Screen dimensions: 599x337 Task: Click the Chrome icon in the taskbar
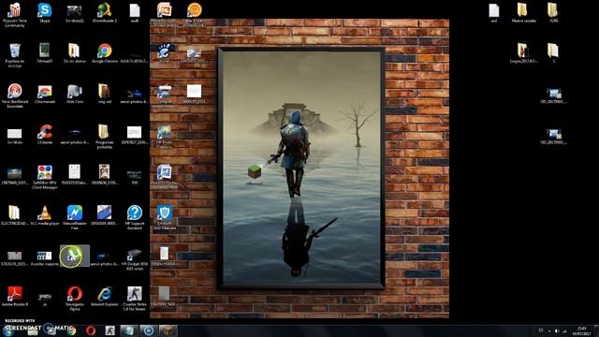click(x=71, y=330)
